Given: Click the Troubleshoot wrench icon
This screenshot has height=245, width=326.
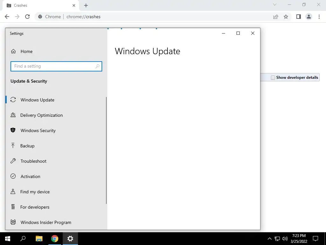Looking at the screenshot, I should tap(13, 161).
